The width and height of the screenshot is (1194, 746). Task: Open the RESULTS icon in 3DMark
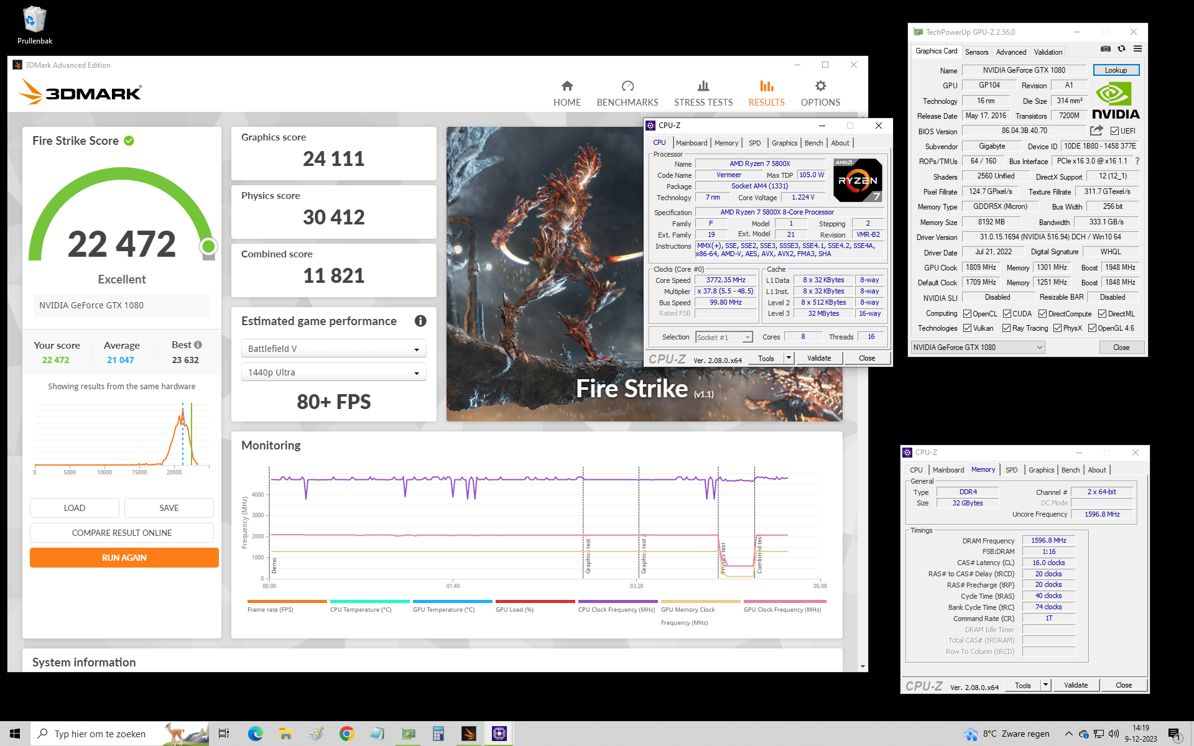(x=766, y=86)
